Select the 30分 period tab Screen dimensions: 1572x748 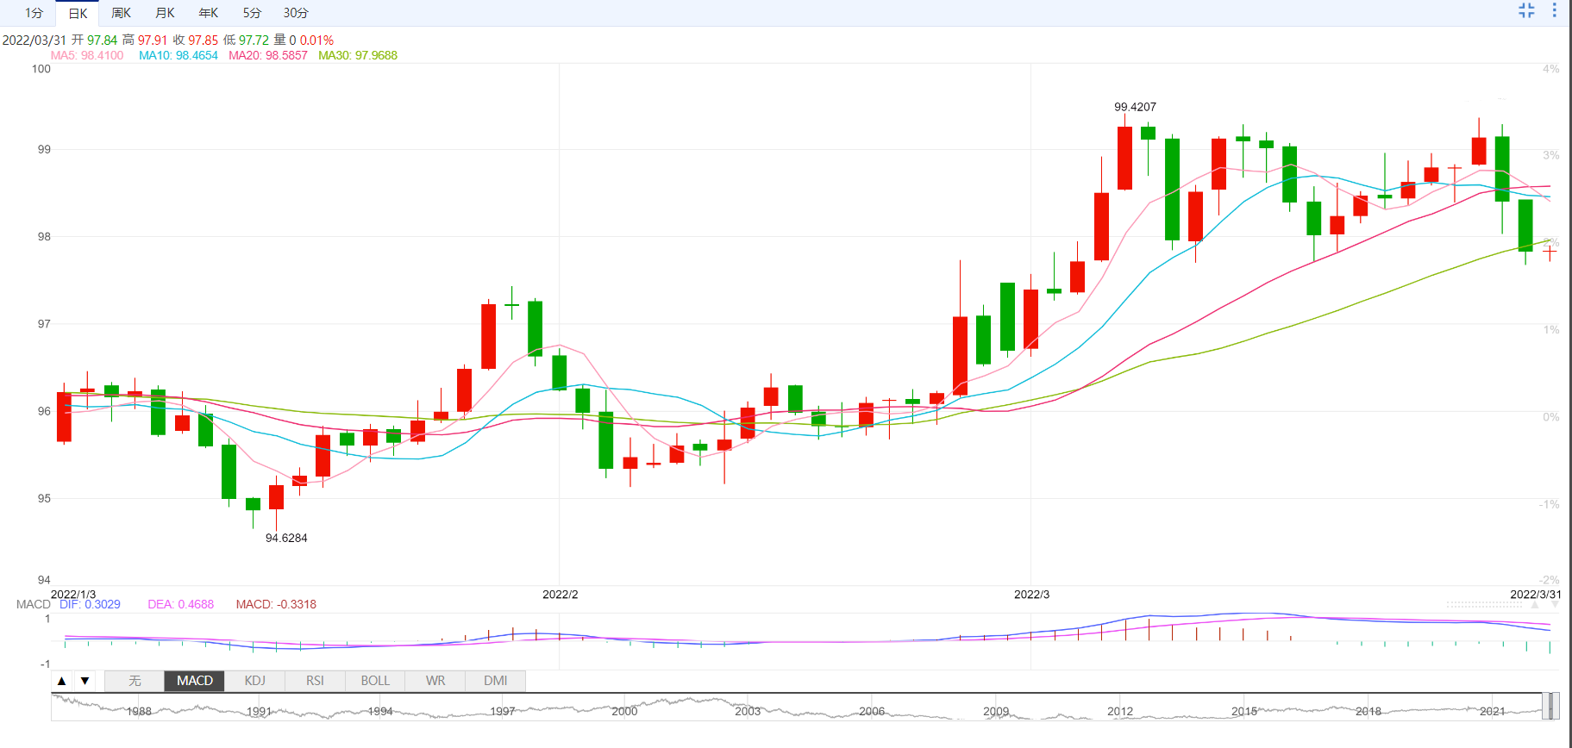click(x=296, y=13)
